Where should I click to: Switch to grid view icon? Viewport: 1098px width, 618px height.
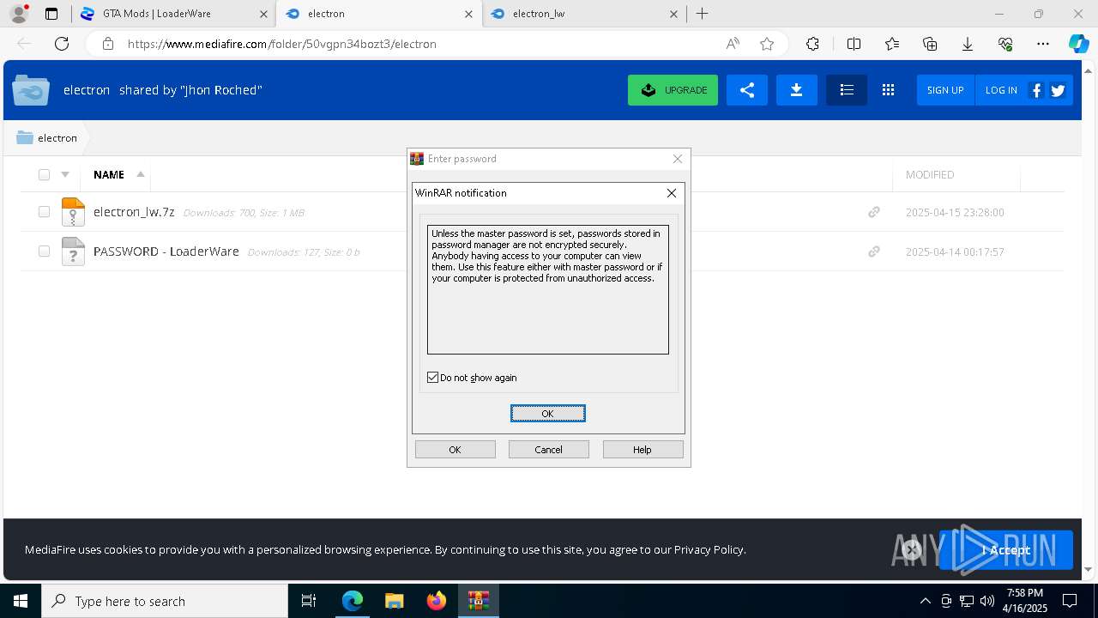[888, 90]
